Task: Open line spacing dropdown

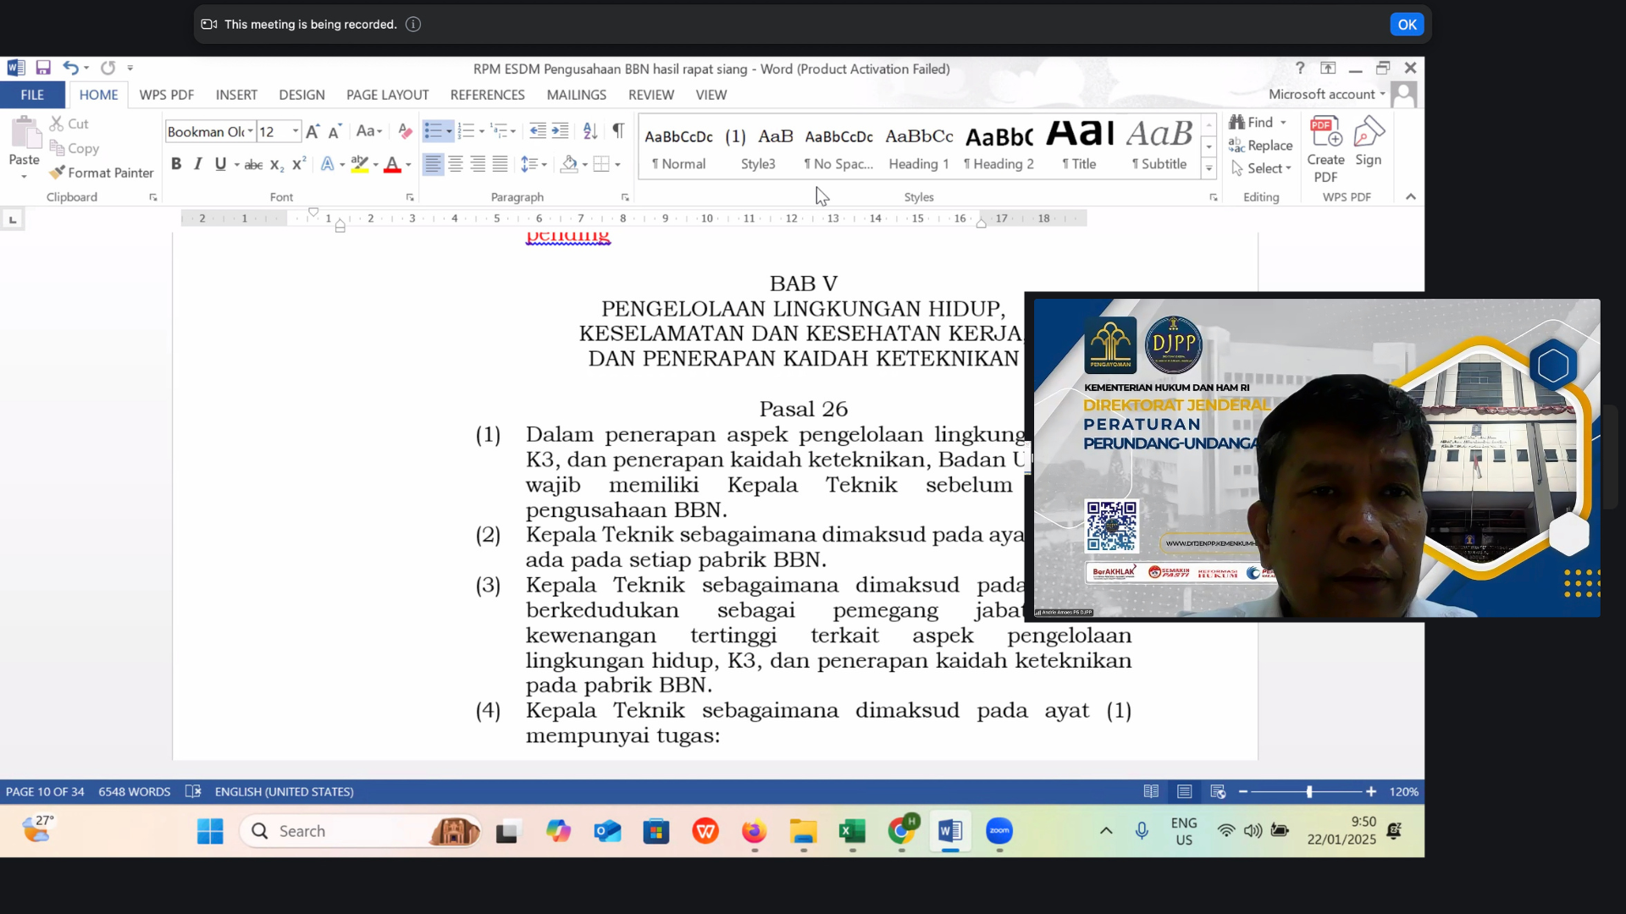Action: pyautogui.click(x=534, y=164)
